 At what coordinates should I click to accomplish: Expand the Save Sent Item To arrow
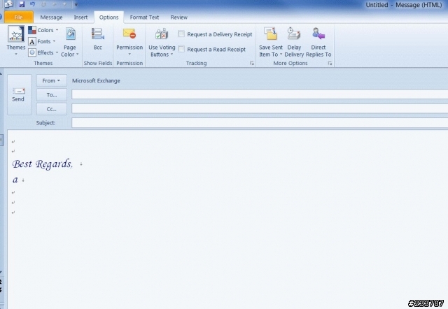[x=281, y=55]
